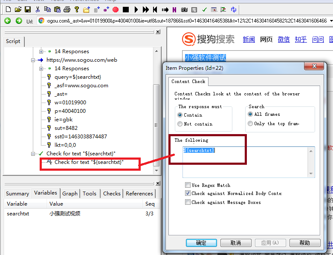Step forward with dotted arrow icon
This screenshot has width=333, height=255.
(x=165, y=9)
